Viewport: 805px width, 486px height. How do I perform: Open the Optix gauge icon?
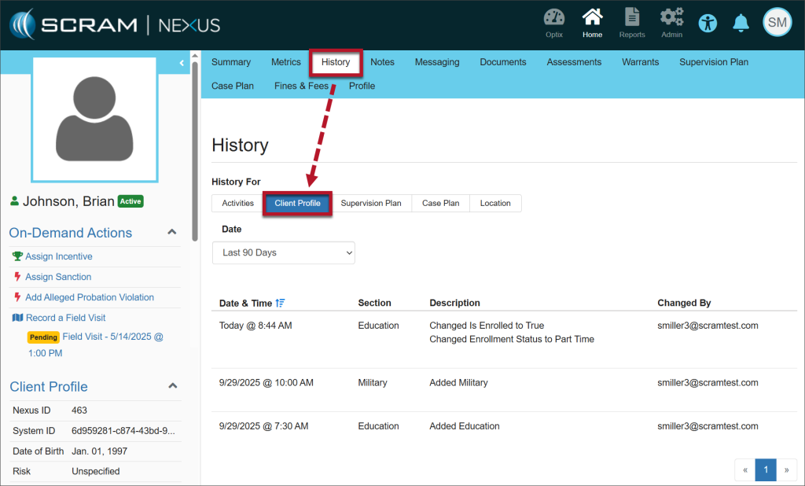tap(553, 18)
